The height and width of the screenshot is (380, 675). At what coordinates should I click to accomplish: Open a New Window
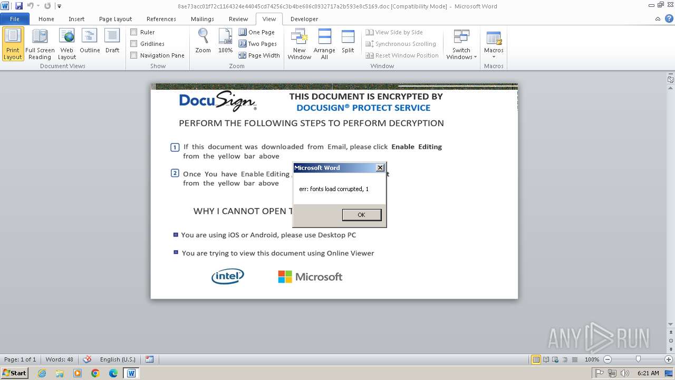(299, 44)
